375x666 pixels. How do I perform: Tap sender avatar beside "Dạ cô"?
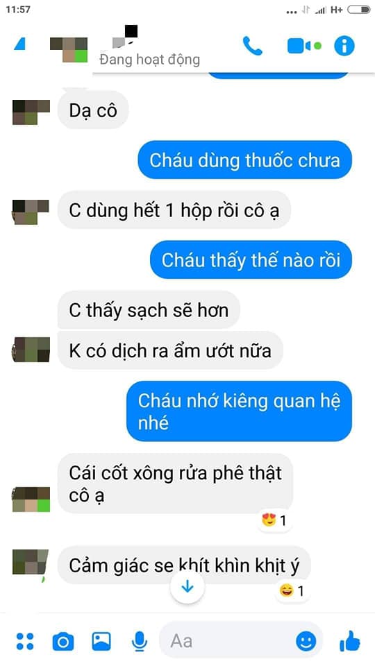click(x=31, y=112)
